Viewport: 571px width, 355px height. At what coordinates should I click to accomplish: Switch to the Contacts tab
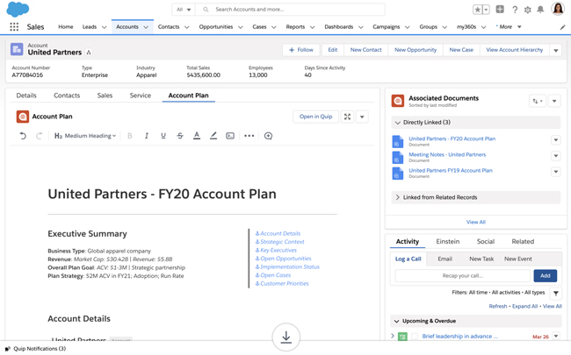pos(67,96)
